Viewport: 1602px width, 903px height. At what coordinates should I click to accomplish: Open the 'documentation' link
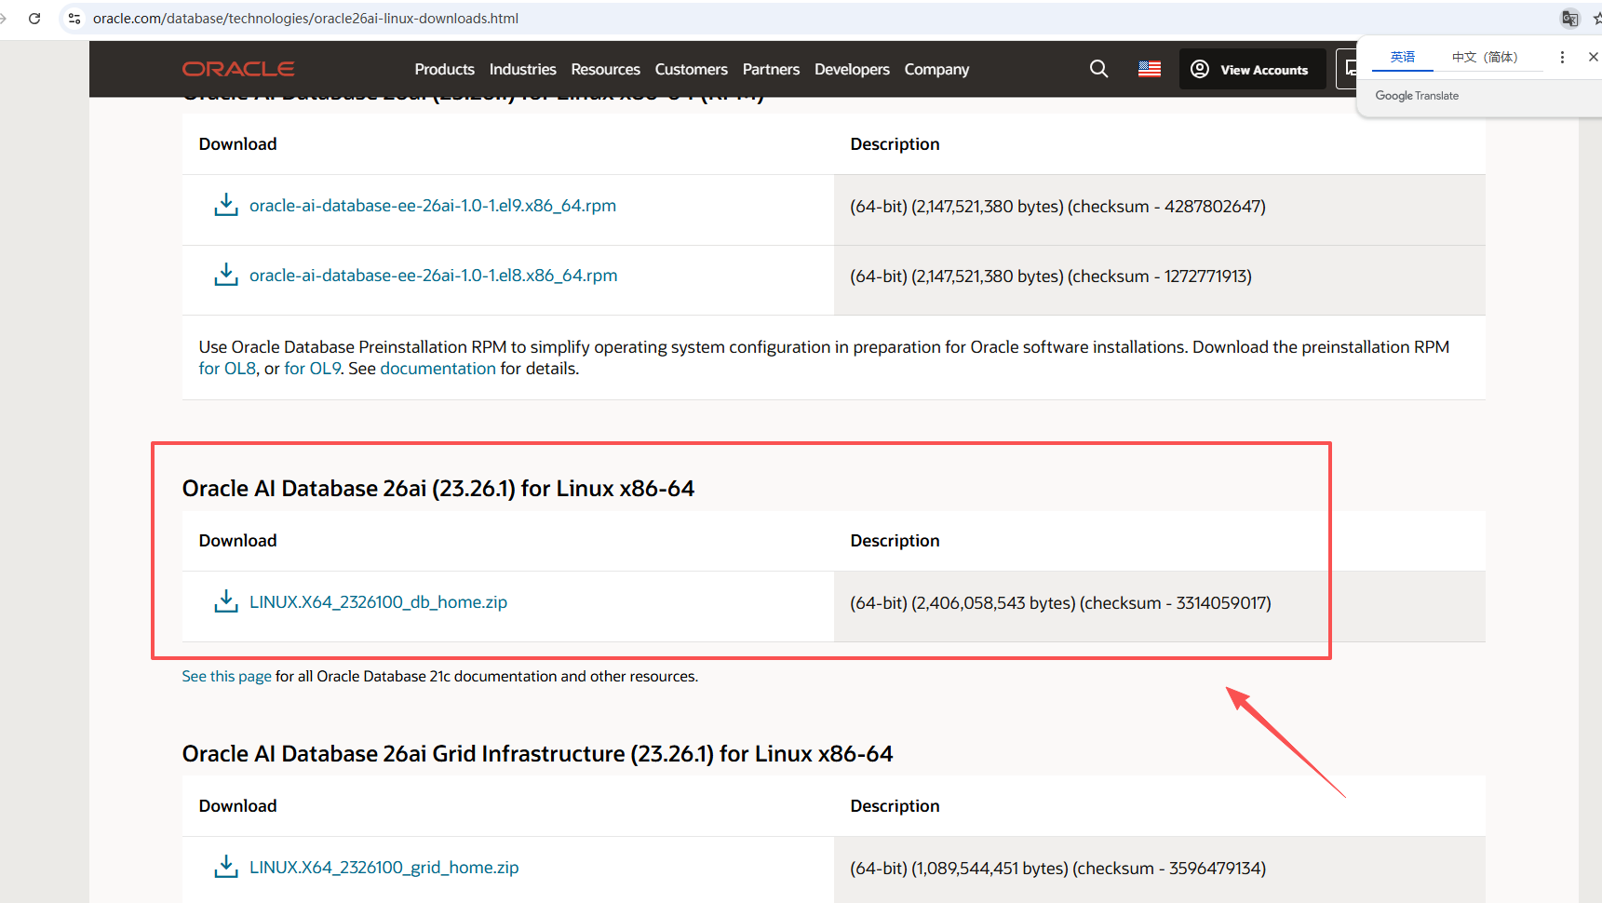tap(438, 369)
